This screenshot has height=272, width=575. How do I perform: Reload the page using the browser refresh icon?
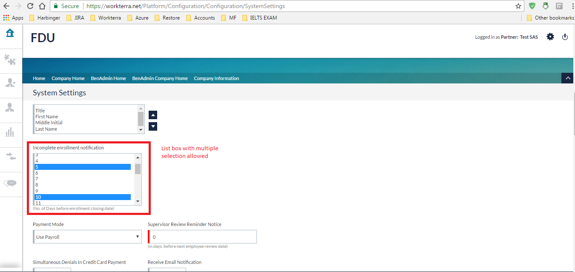29,6
